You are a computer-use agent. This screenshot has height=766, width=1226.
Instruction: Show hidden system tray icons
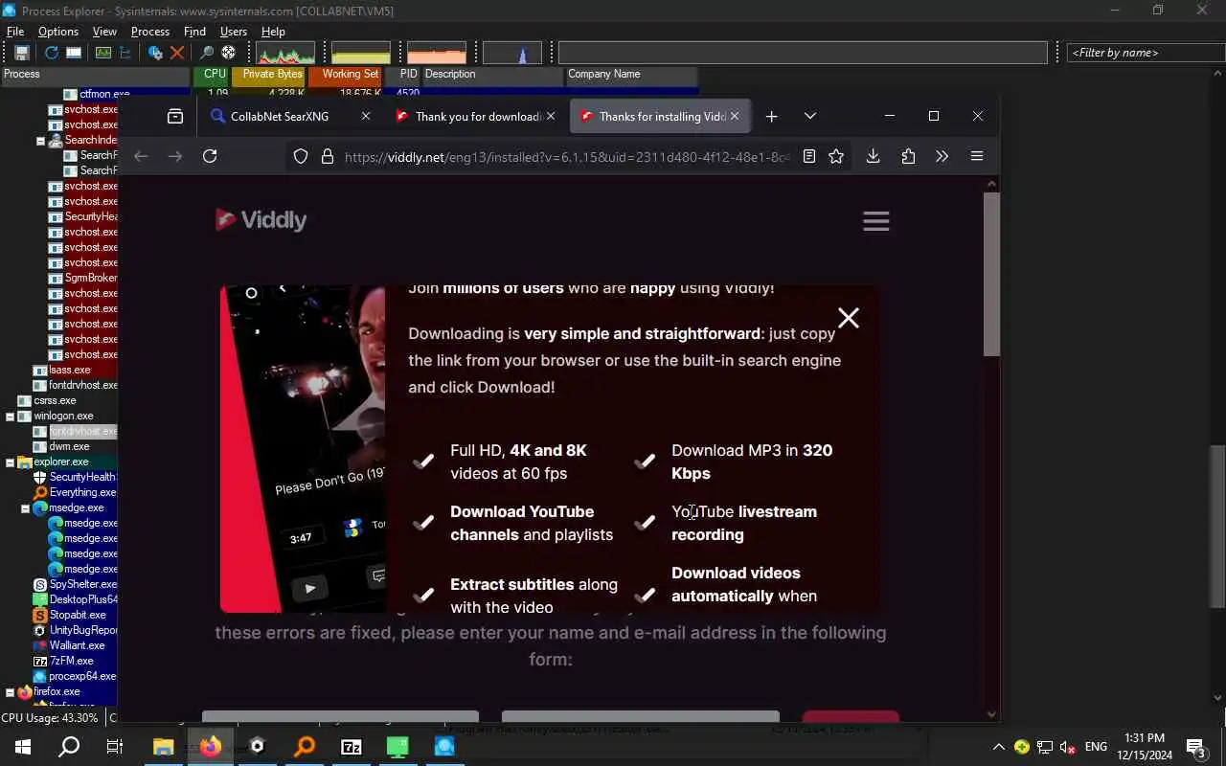(998, 747)
